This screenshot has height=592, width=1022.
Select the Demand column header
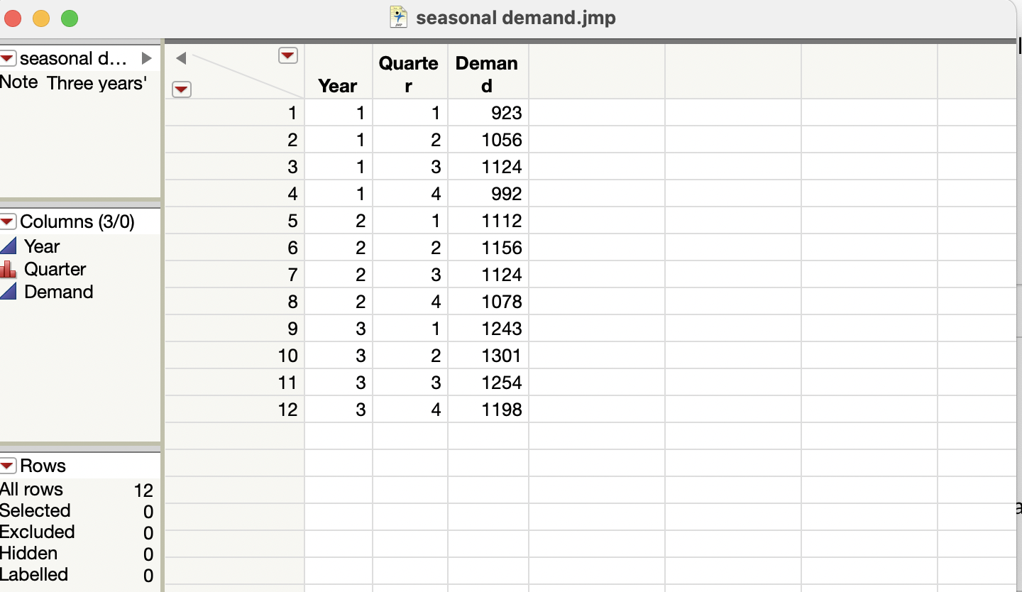click(487, 71)
